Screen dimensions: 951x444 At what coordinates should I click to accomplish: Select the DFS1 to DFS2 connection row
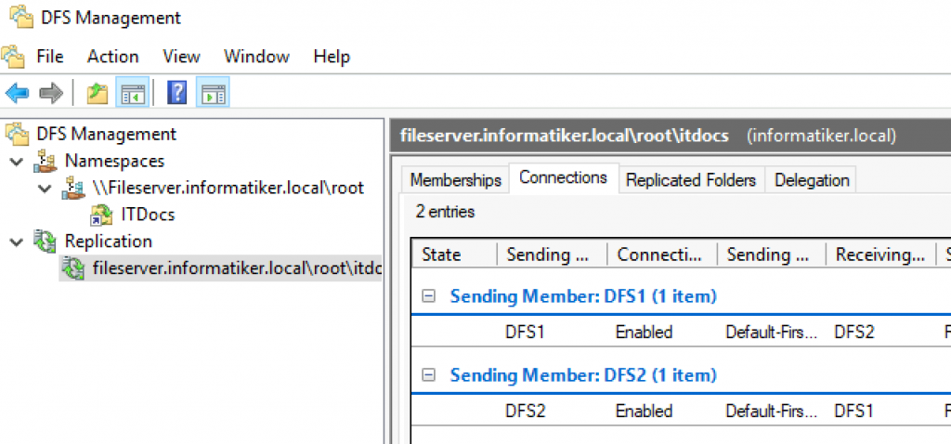[x=681, y=332]
